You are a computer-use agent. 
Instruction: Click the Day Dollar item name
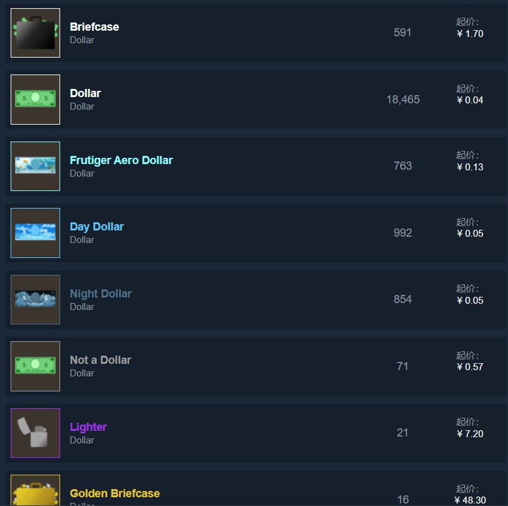[96, 227]
